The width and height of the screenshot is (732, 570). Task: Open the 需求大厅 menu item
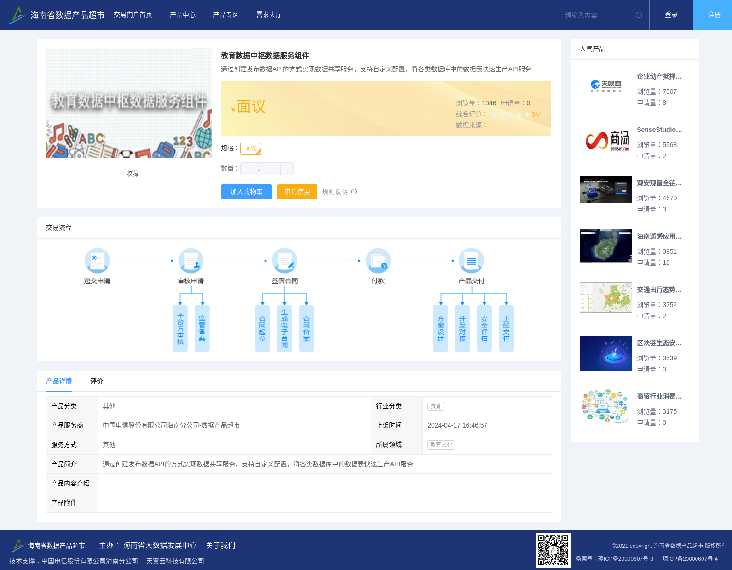269,15
